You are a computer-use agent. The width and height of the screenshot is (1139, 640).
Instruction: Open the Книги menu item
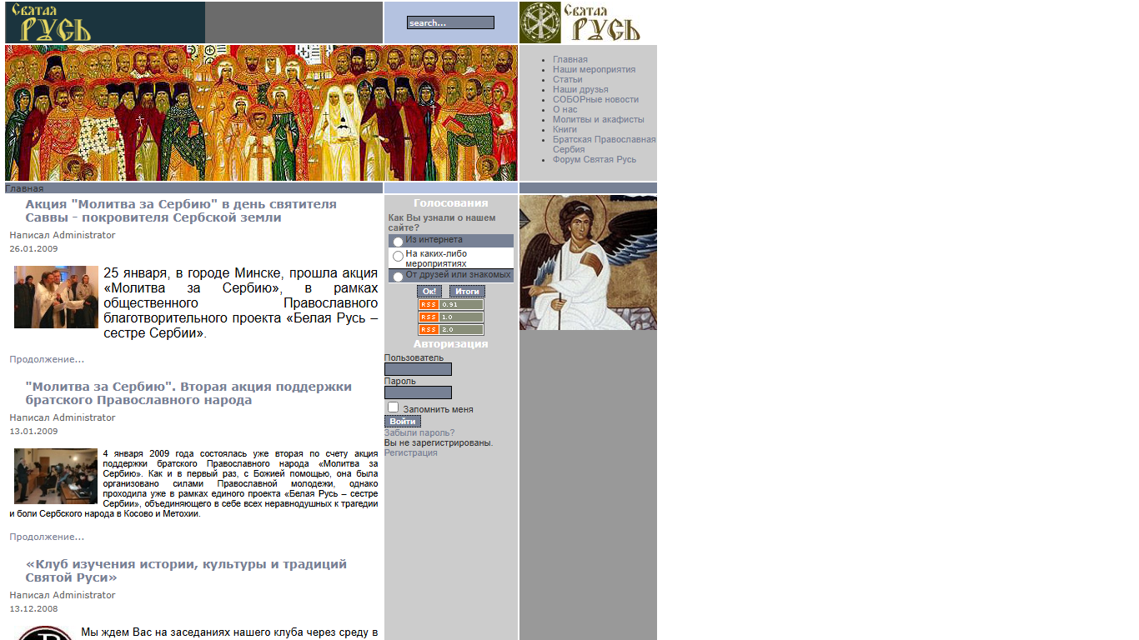tap(564, 129)
